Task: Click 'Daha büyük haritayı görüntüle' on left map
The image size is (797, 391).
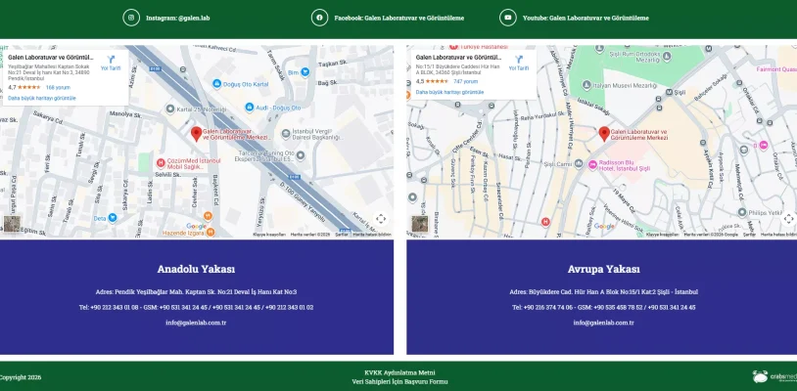Action: click(41, 98)
